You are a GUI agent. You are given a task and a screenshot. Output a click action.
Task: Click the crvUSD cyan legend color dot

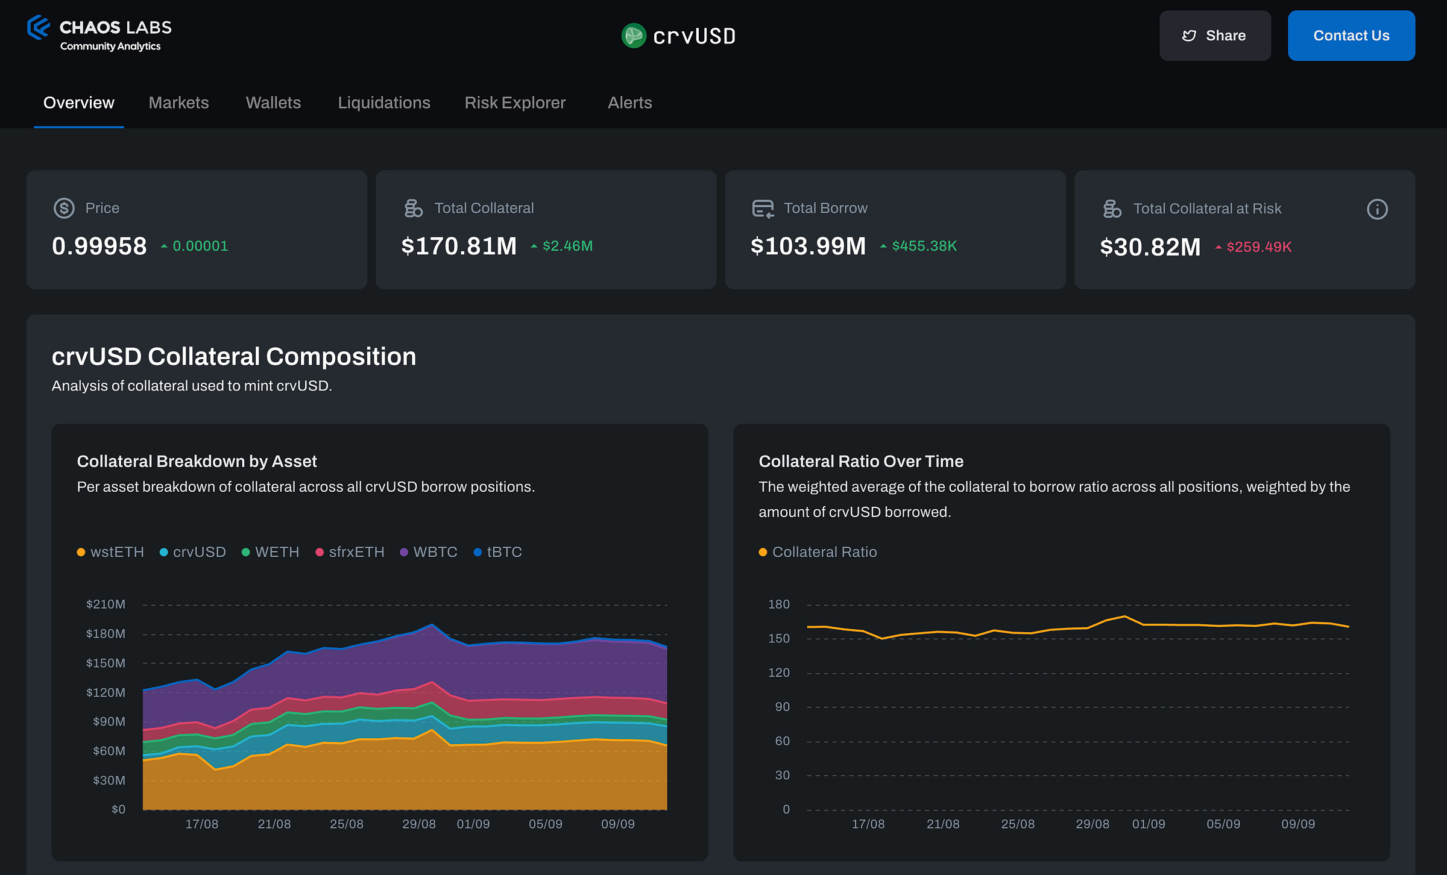pos(163,553)
